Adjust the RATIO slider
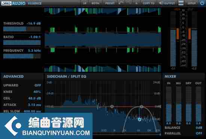 pyautogui.click(x=22, y=43)
